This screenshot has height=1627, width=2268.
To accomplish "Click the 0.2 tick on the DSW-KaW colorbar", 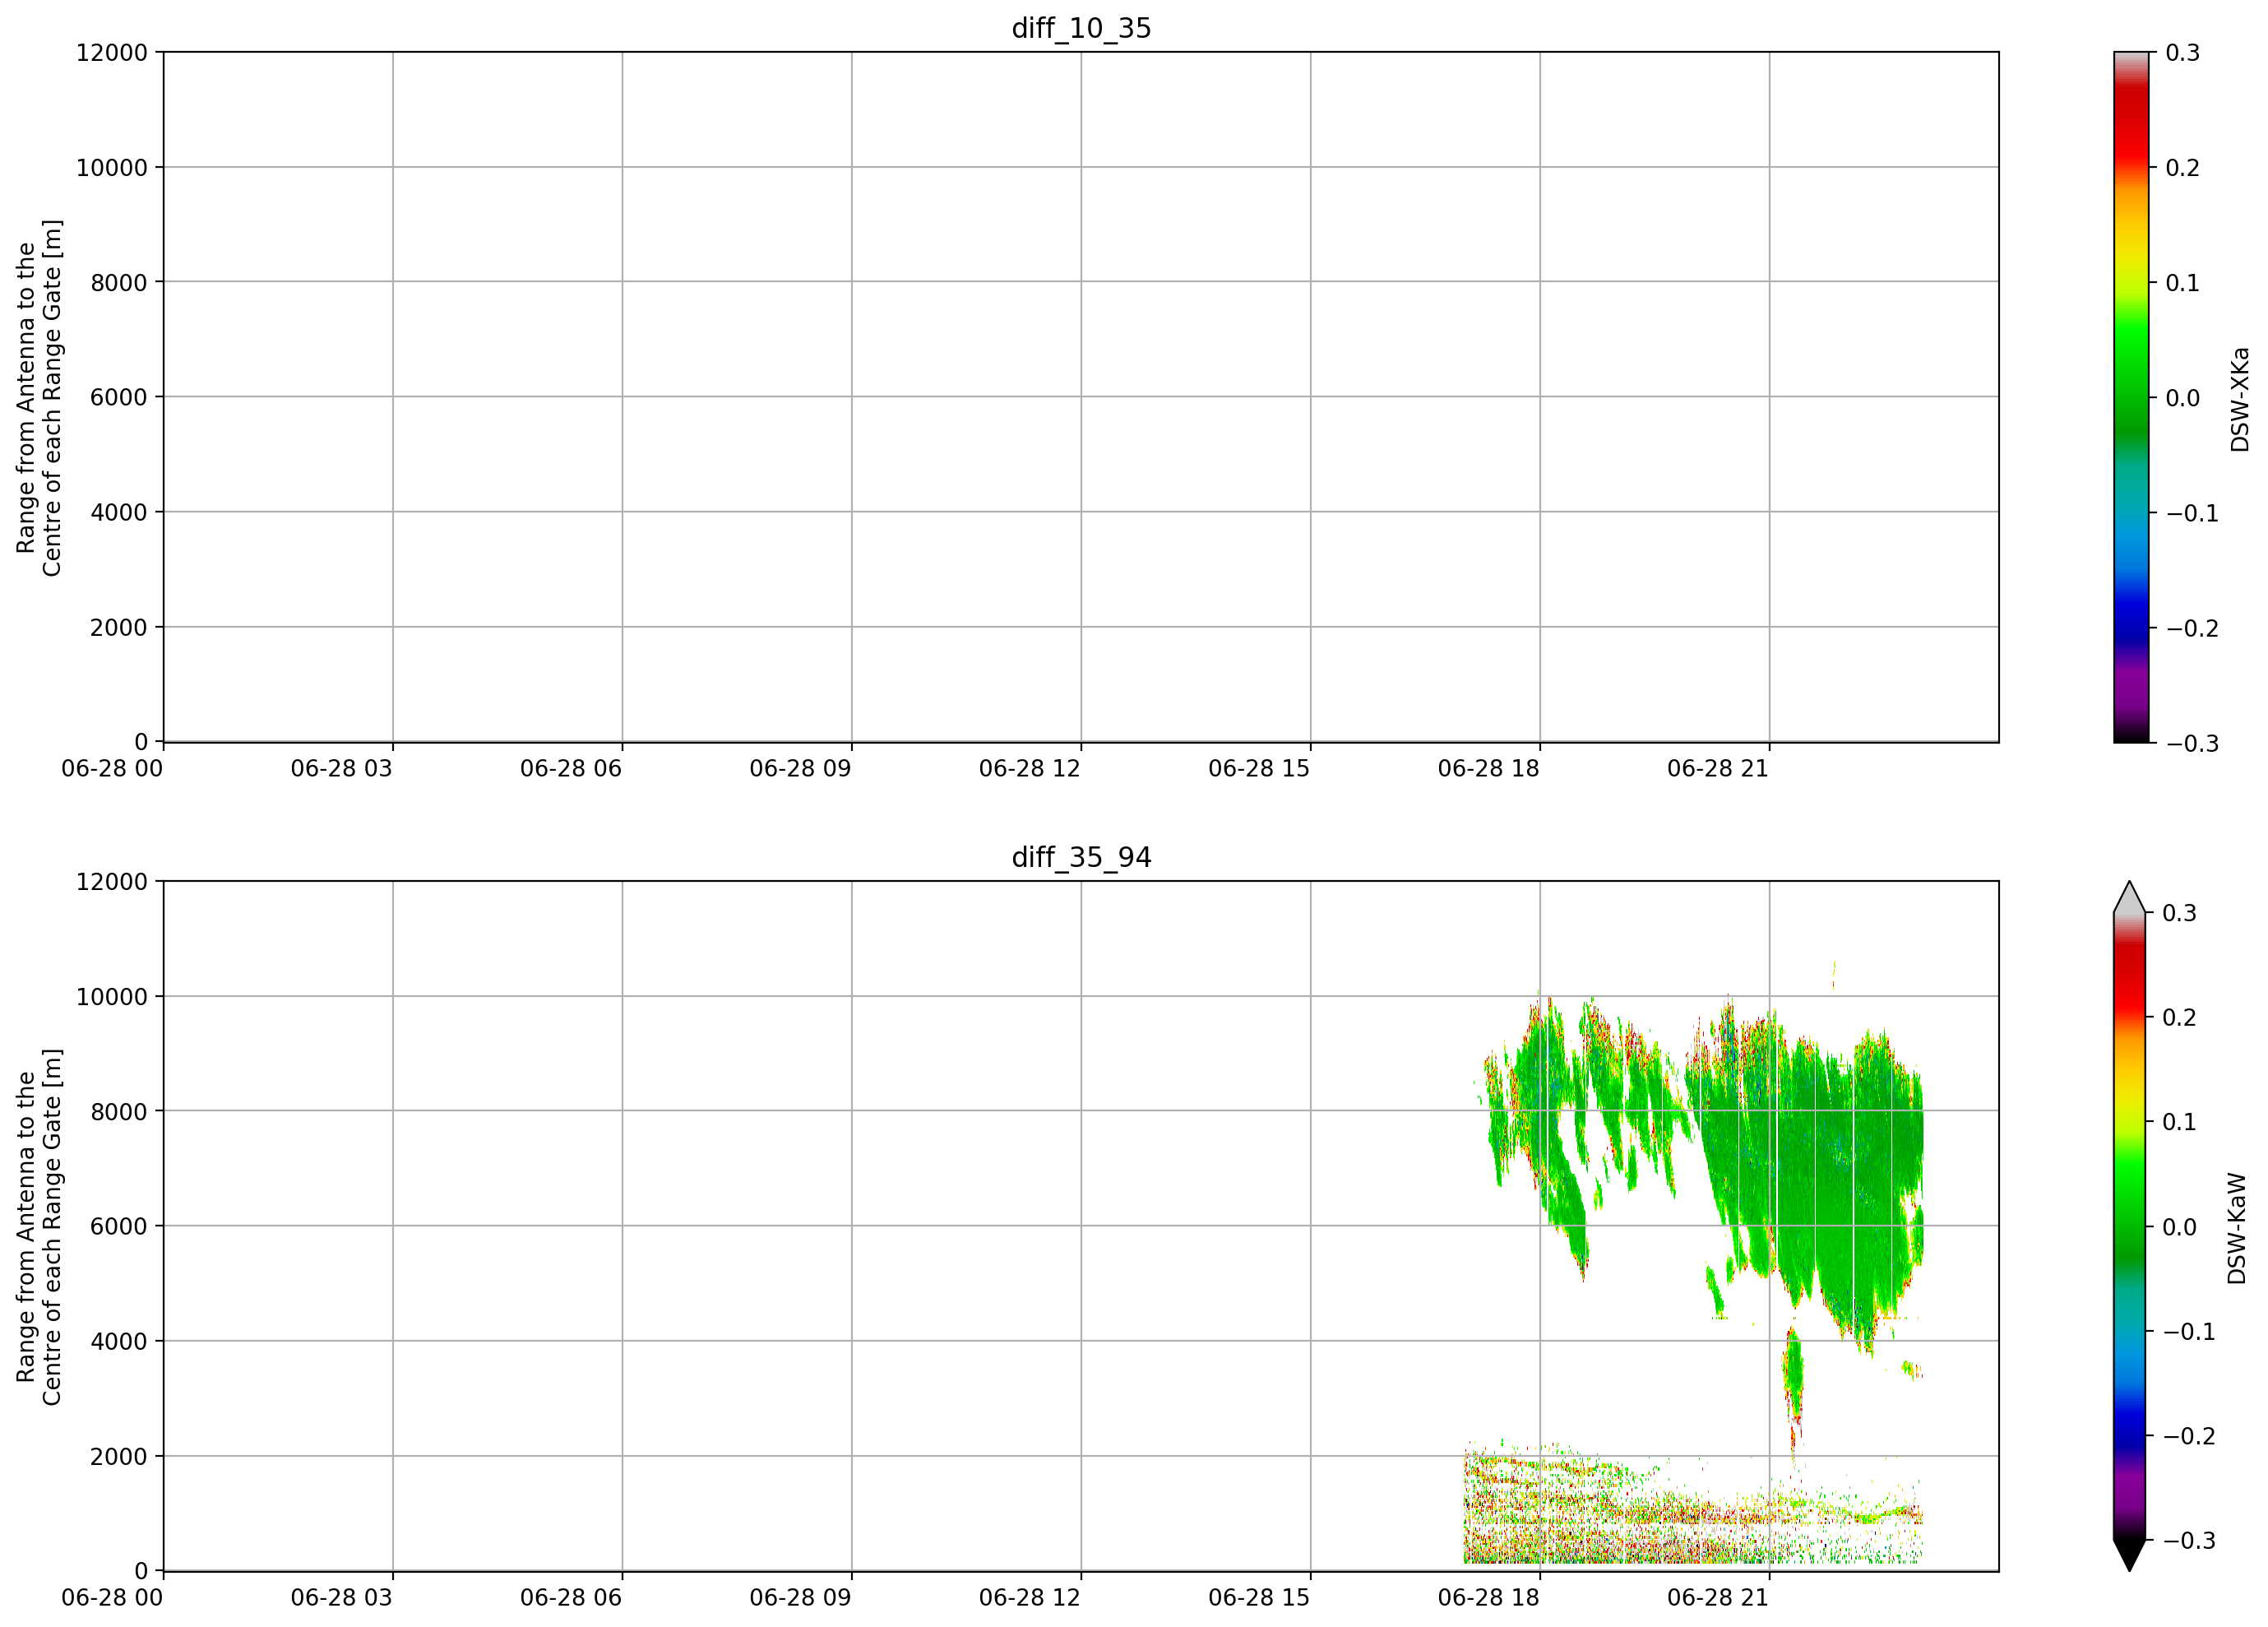I will click(2180, 1018).
